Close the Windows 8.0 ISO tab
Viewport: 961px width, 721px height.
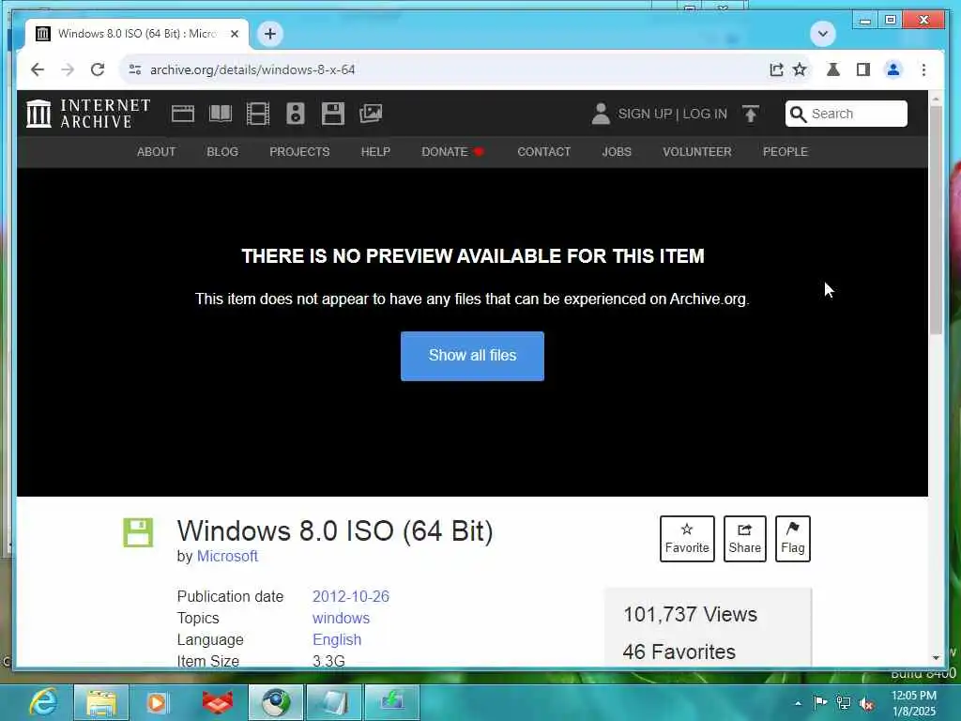tap(234, 35)
